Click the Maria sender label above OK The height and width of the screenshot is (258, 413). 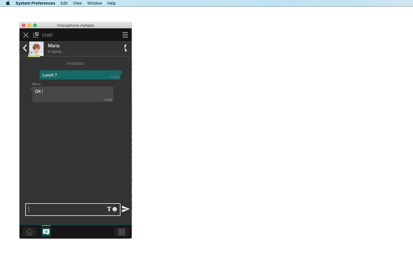(x=36, y=84)
